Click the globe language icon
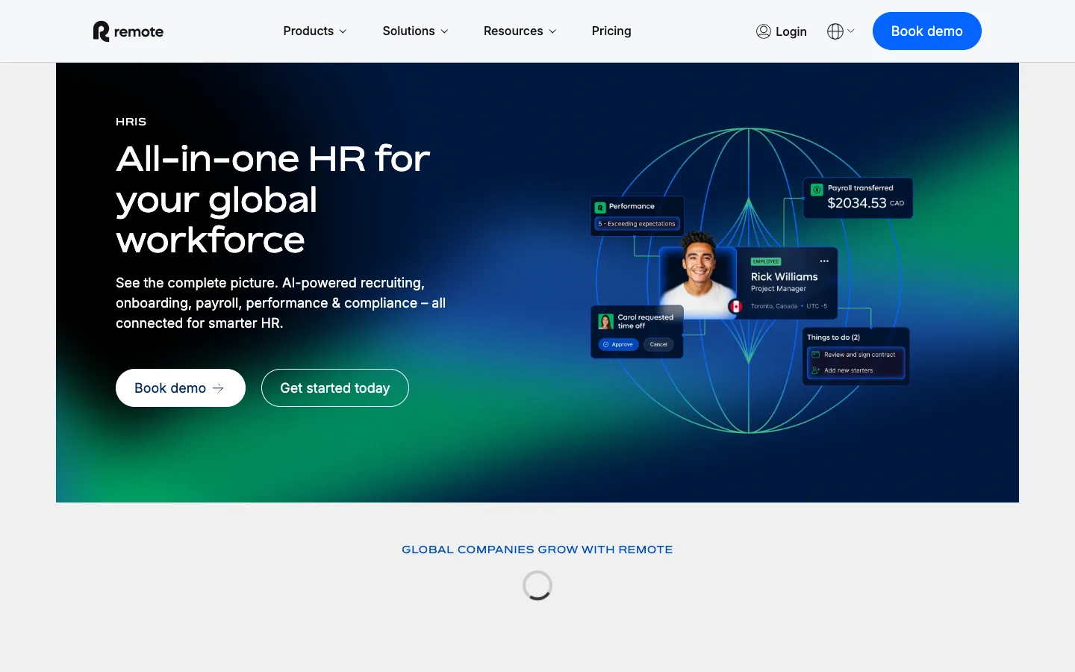This screenshot has width=1075, height=672. [835, 31]
